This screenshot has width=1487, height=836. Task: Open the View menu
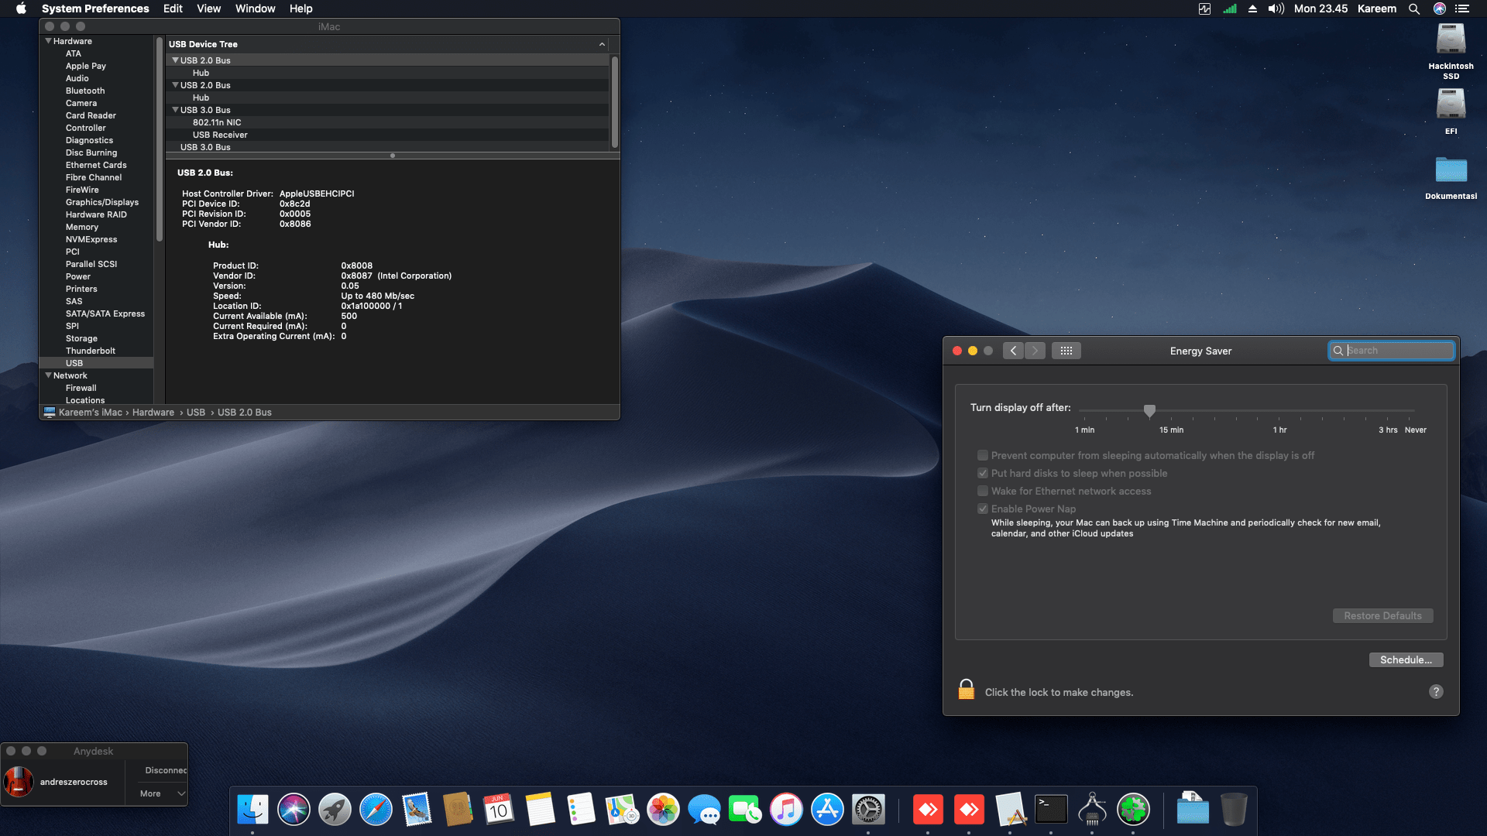[x=208, y=9]
